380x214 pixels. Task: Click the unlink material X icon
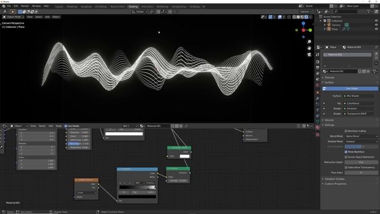click(368, 71)
